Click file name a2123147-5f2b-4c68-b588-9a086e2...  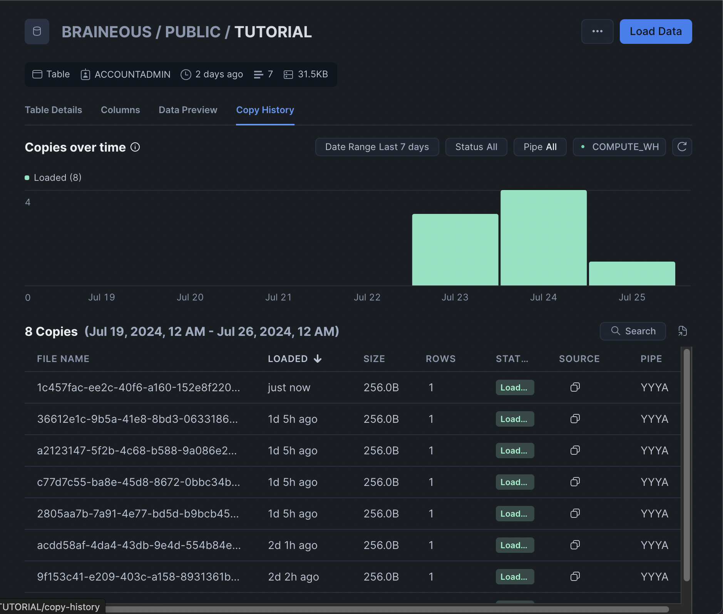137,450
